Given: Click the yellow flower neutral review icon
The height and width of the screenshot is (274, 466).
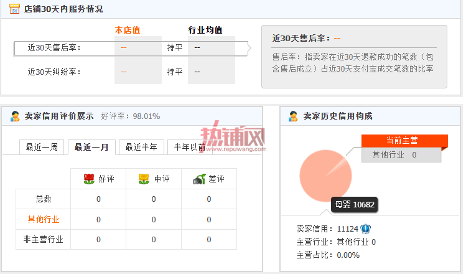Looking at the screenshot, I should (x=144, y=179).
